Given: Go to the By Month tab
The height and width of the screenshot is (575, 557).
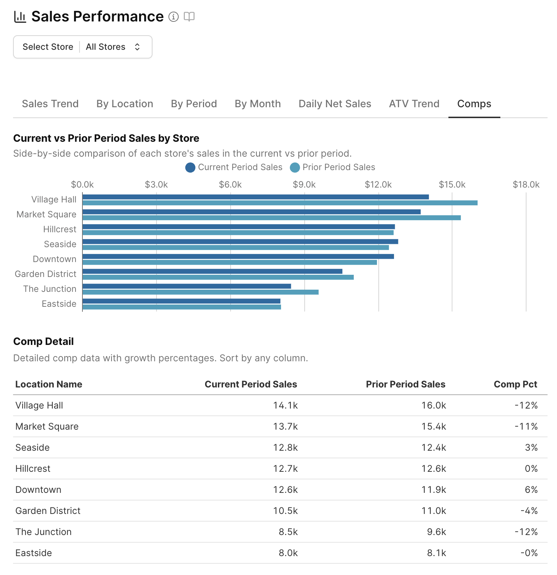Looking at the screenshot, I should 257,104.
